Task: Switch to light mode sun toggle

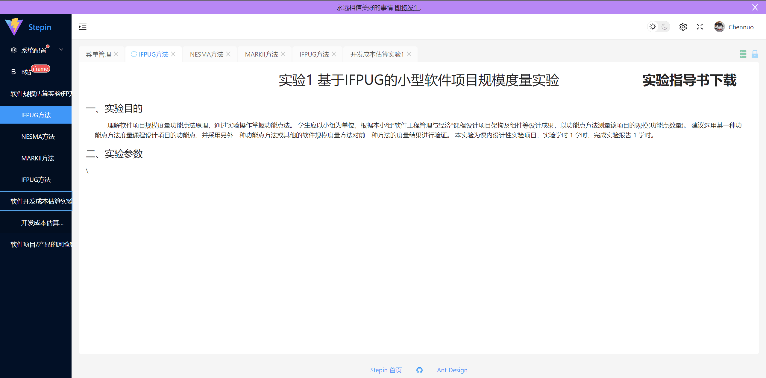Action: pyautogui.click(x=653, y=27)
